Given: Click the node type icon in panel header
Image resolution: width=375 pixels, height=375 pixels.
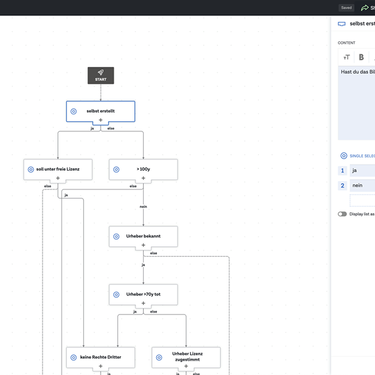Looking at the screenshot, I should pyautogui.click(x=341, y=24).
